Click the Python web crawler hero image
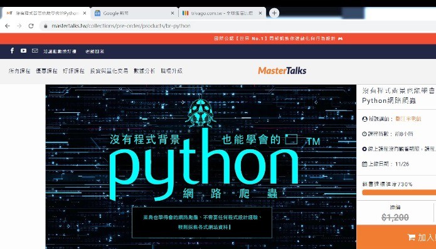The width and height of the screenshot is (436, 249). pyautogui.click(x=201, y=167)
